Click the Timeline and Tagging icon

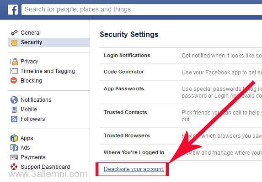14,71
